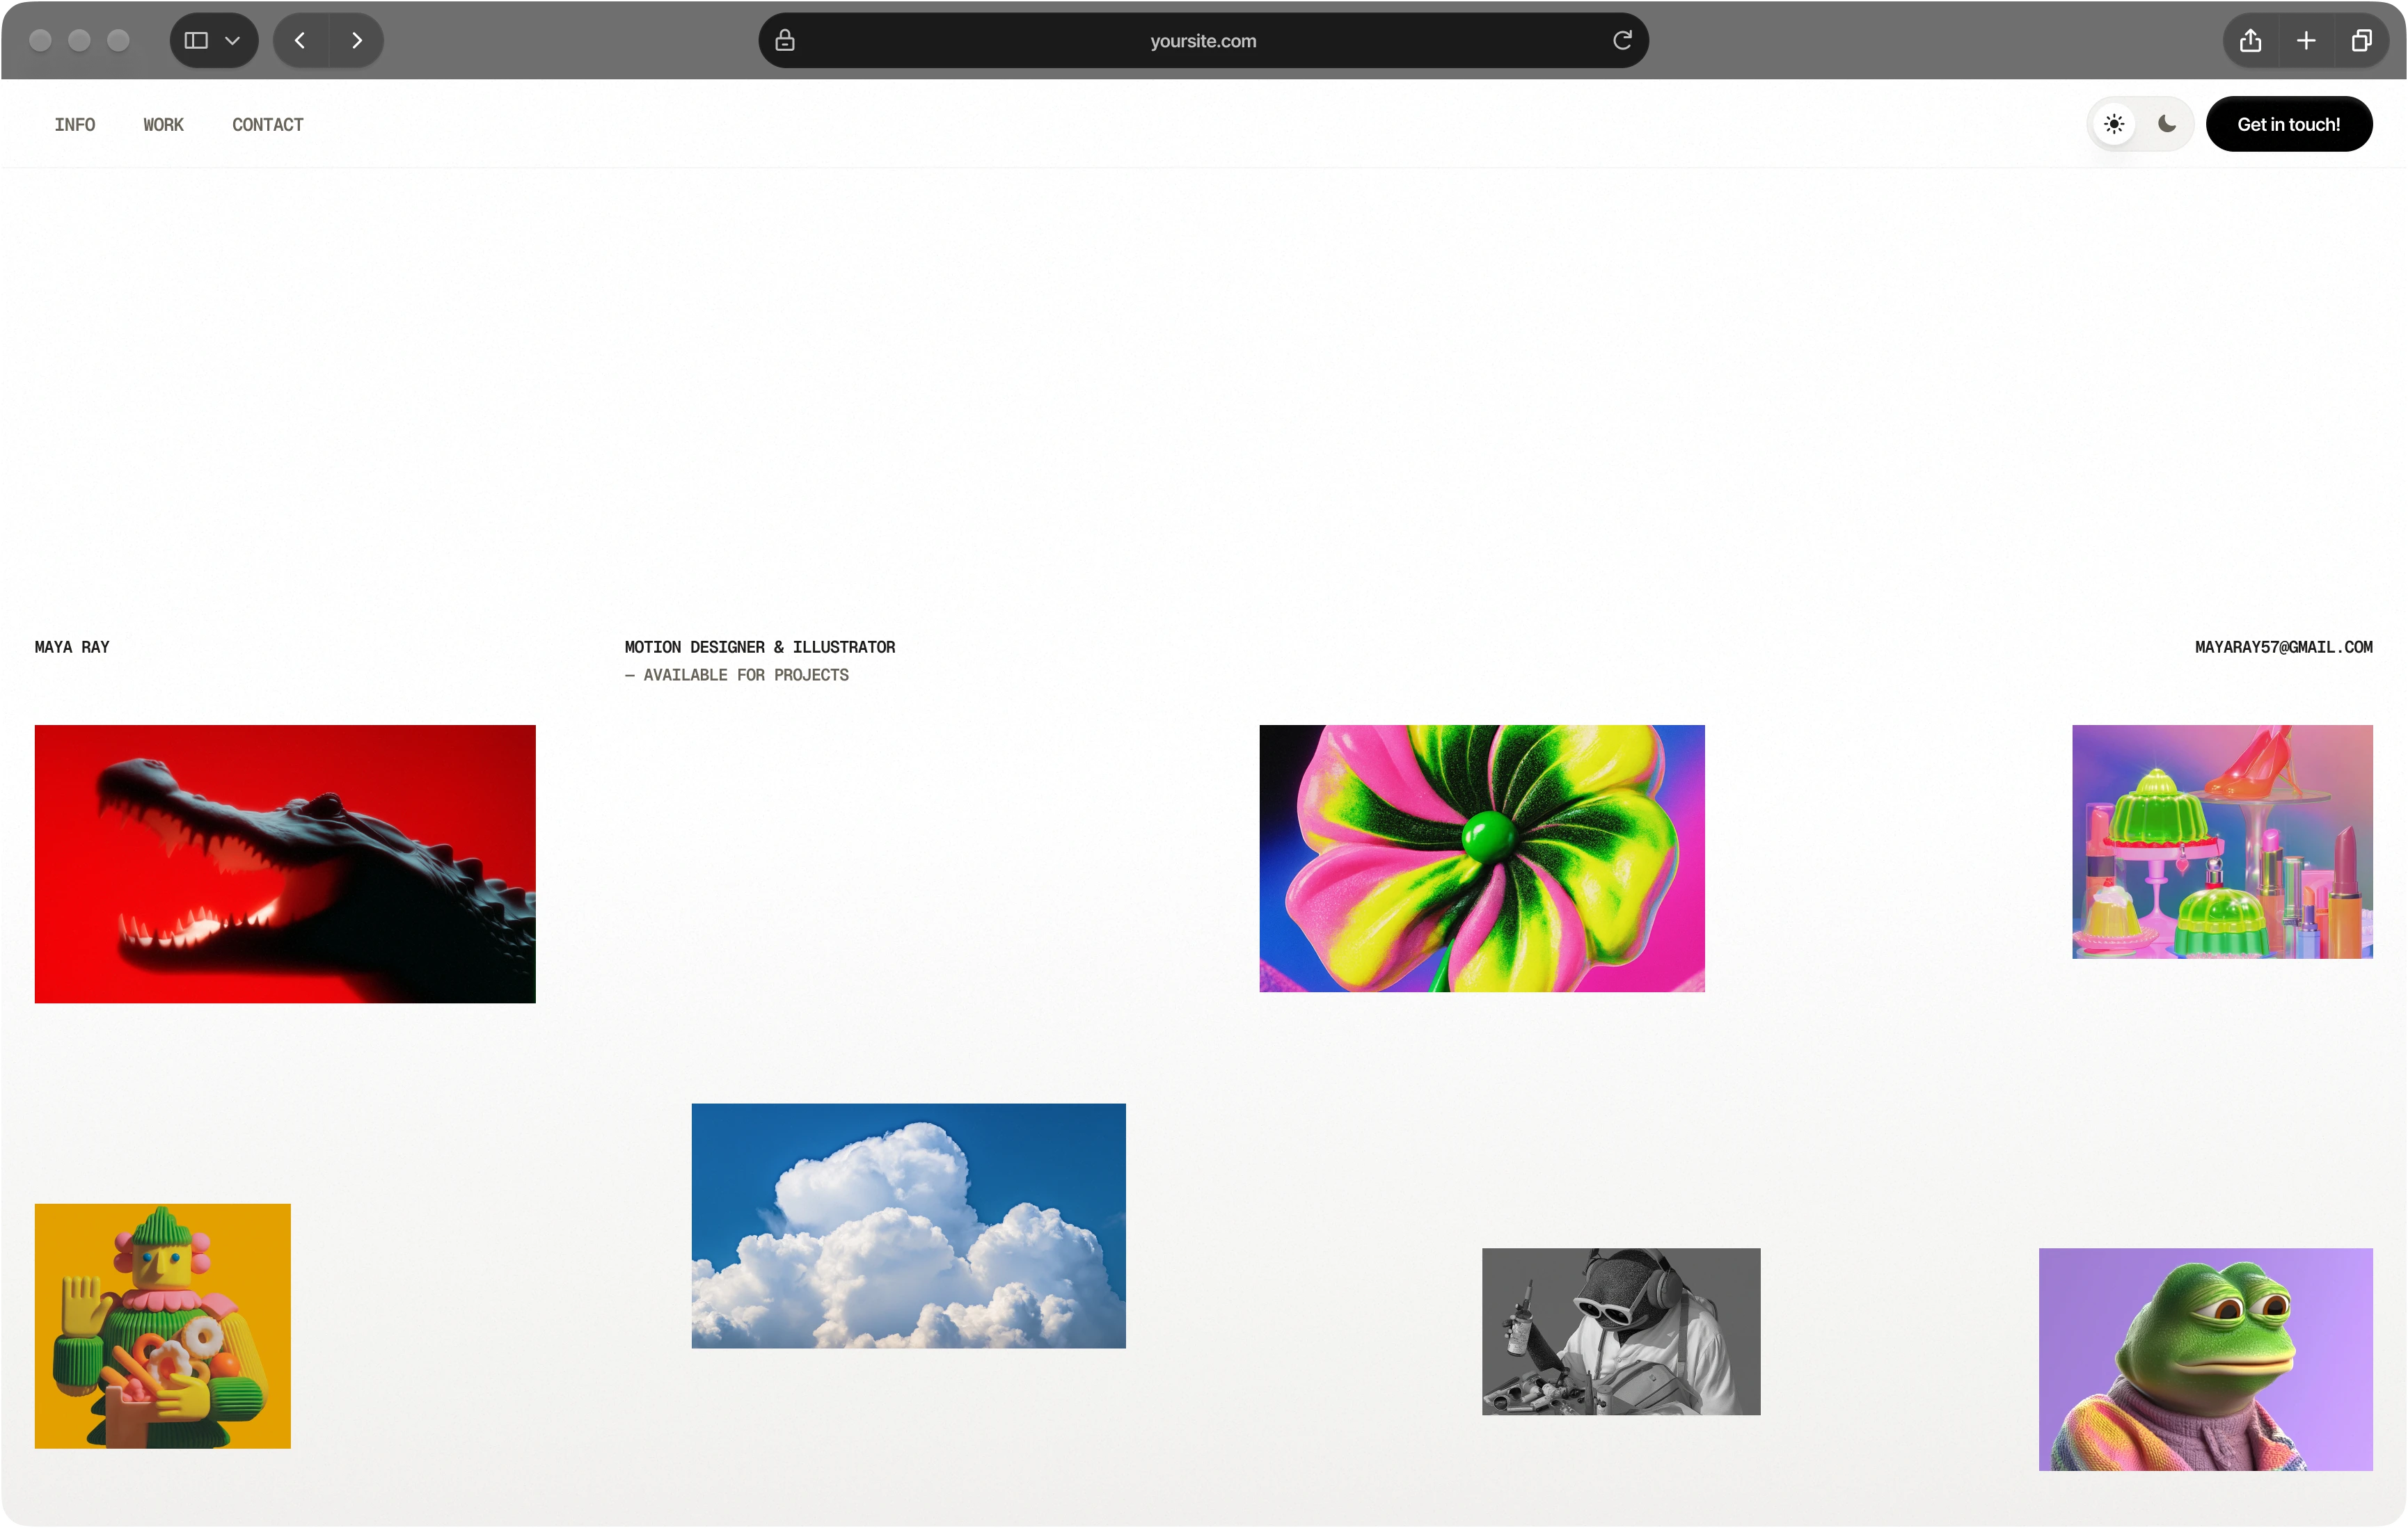2408x1528 pixels.
Task: Click the sidebar panel icon
Action: pos(196,41)
